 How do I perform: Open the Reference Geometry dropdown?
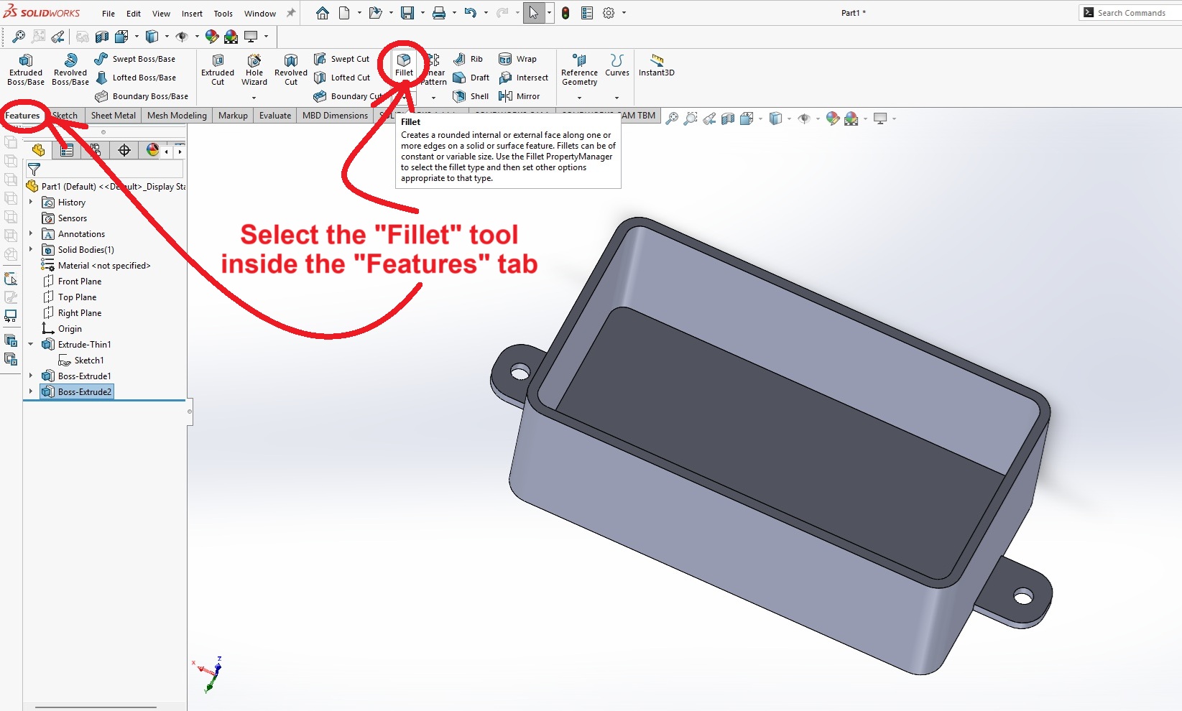[x=579, y=97]
